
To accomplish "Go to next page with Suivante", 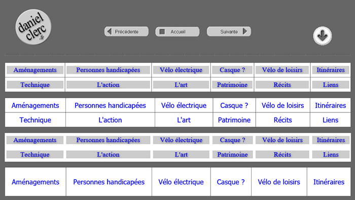I will [229, 31].
